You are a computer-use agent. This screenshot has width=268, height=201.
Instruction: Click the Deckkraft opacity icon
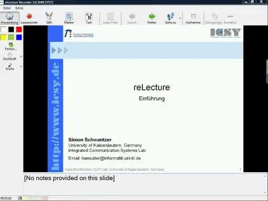10,55
